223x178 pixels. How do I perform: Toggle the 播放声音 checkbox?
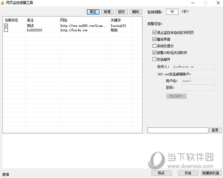154,39
